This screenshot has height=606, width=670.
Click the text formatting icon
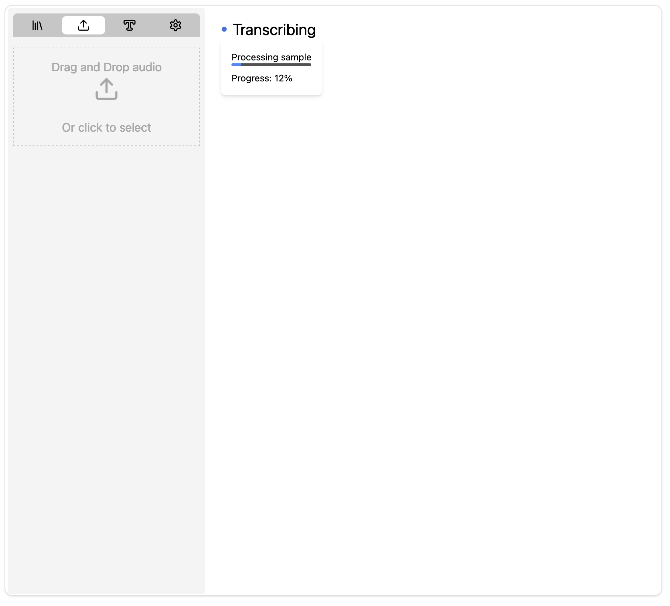[129, 25]
